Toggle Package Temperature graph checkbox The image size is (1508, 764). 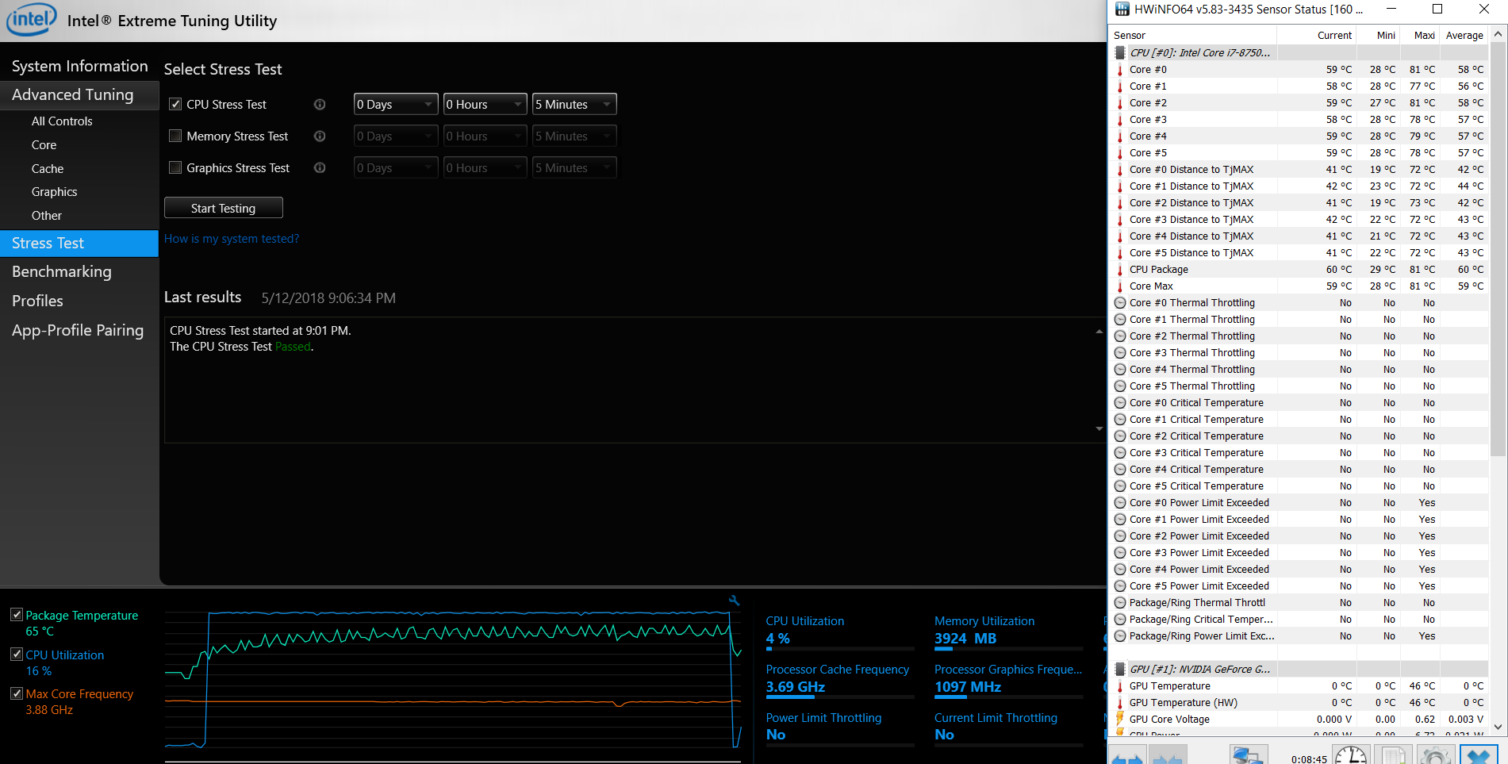point(16,615)
